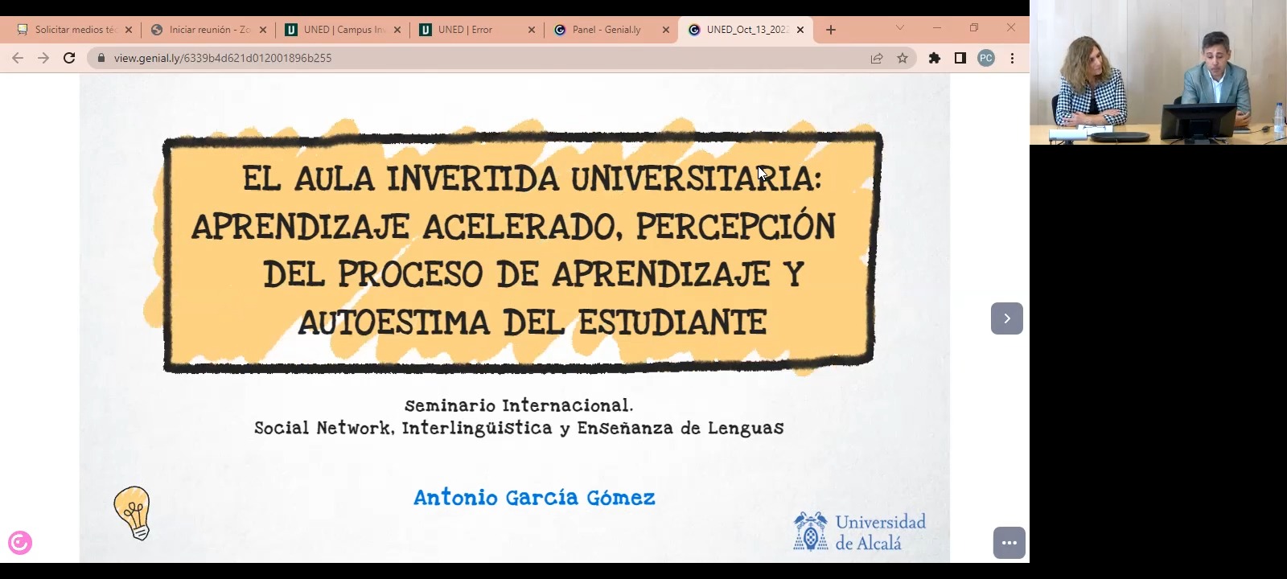Bookmark this page with the star icon
This screenshot has width=1287, height=579.
click(903, 58)
